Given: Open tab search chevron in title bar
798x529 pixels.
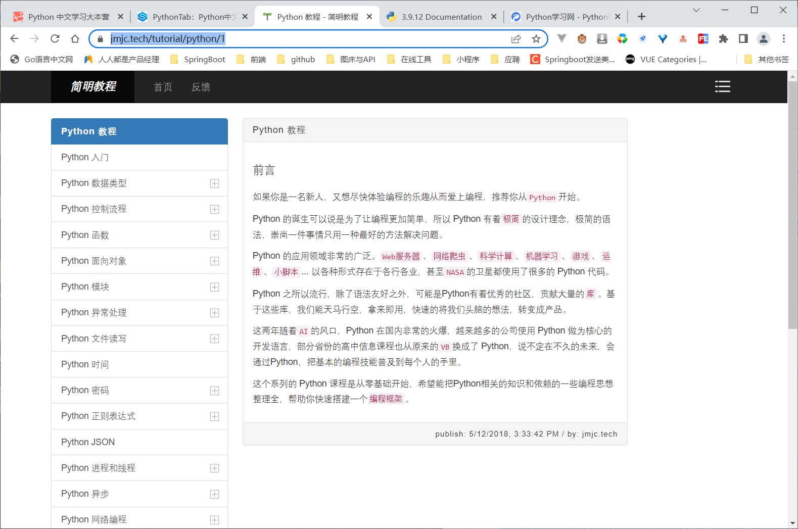Looking at the screenshot, I should 696,10.
